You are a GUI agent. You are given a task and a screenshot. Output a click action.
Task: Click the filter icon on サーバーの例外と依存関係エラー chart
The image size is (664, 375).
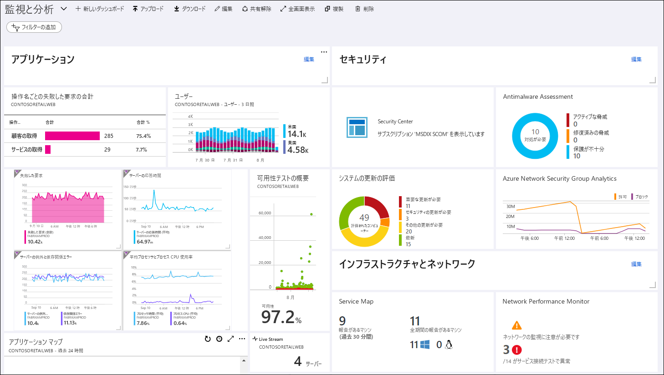pyautogui.click(x=17, y=254)
